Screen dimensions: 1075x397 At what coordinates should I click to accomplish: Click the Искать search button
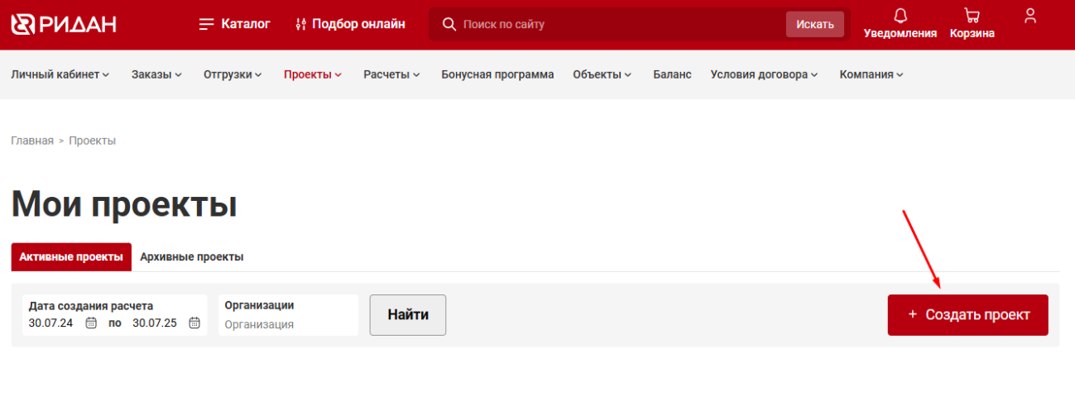tap(815, 25)
